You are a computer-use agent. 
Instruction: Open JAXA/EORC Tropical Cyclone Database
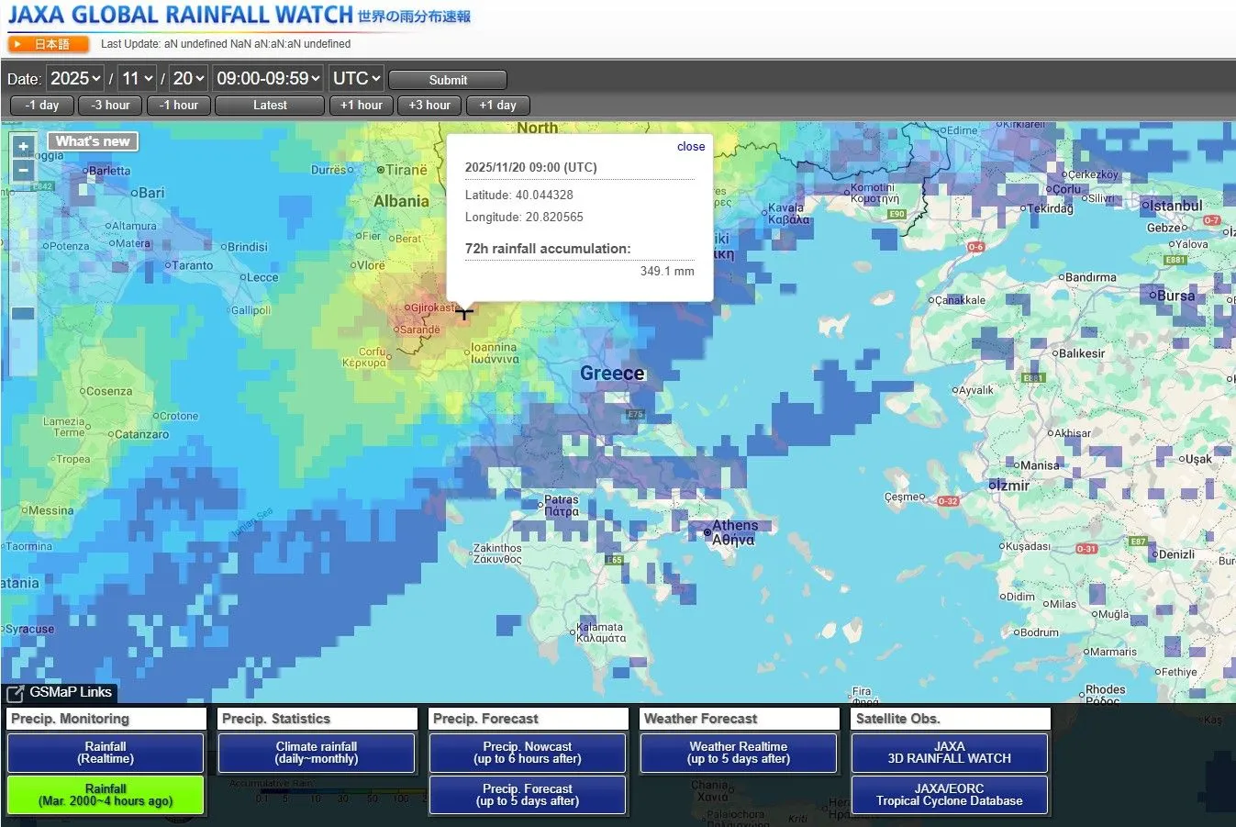949,795
